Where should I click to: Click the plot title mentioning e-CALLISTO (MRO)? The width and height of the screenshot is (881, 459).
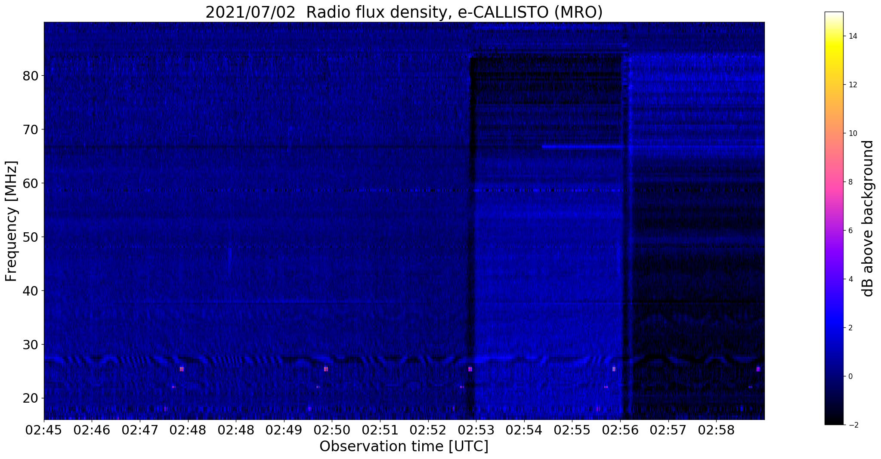(x=404, y=12)
